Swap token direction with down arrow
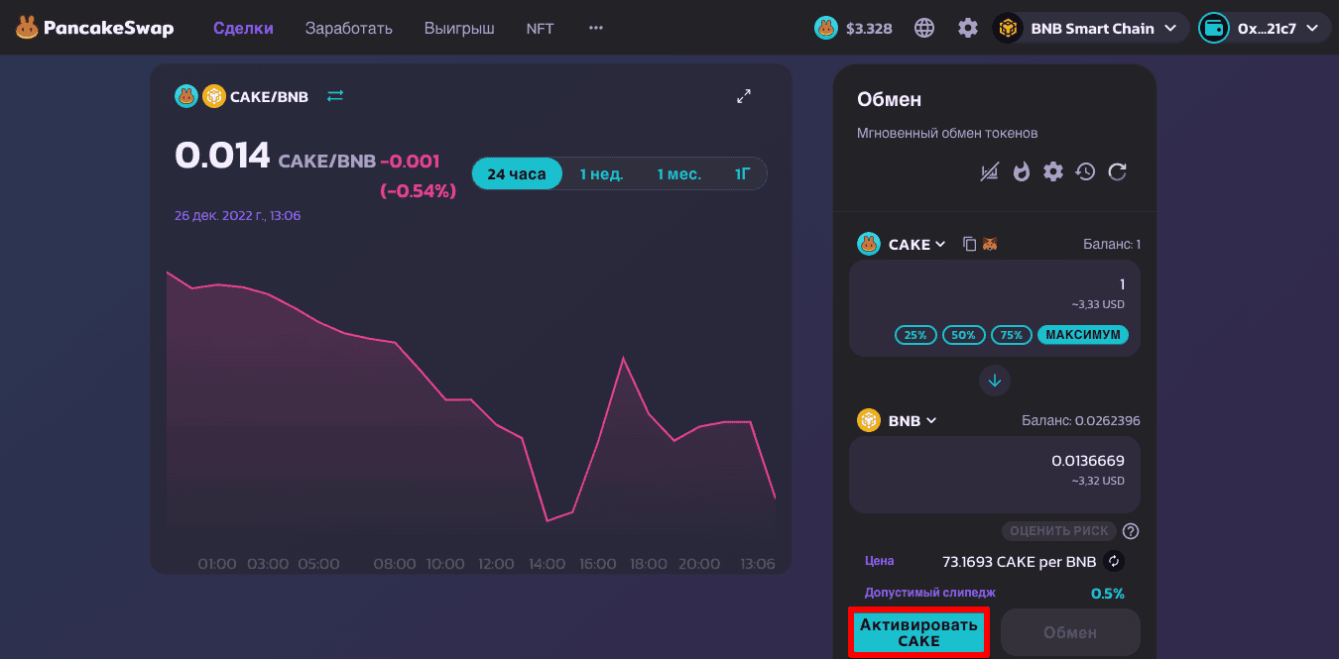This screenshot has width=1339, height=662. (x=995, y=380)
